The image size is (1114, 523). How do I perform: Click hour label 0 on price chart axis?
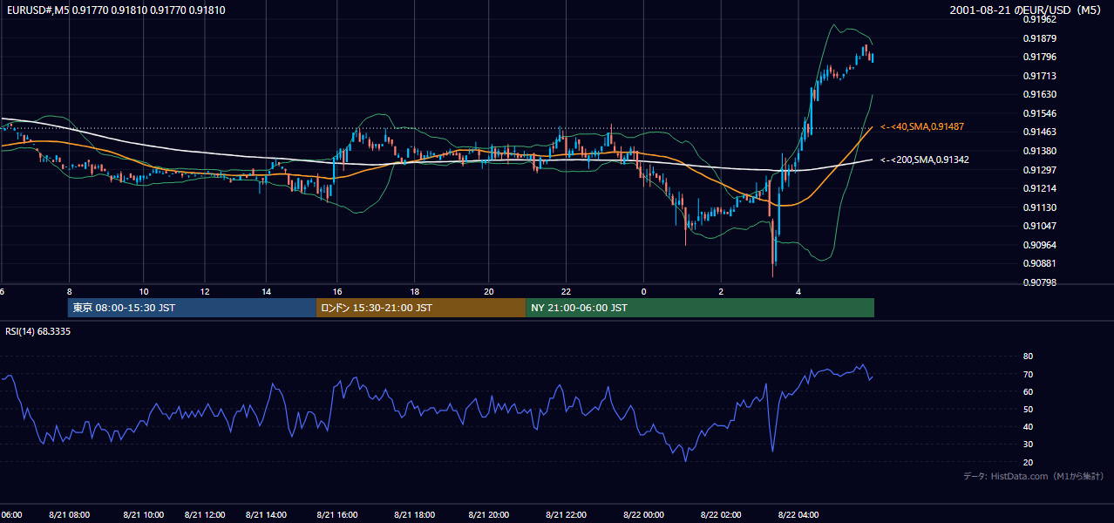643,291
